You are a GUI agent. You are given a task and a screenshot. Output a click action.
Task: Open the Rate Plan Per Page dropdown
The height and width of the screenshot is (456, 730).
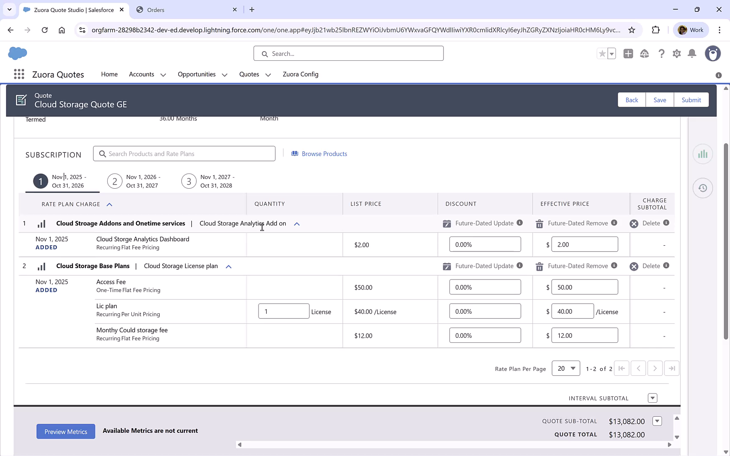566,368
